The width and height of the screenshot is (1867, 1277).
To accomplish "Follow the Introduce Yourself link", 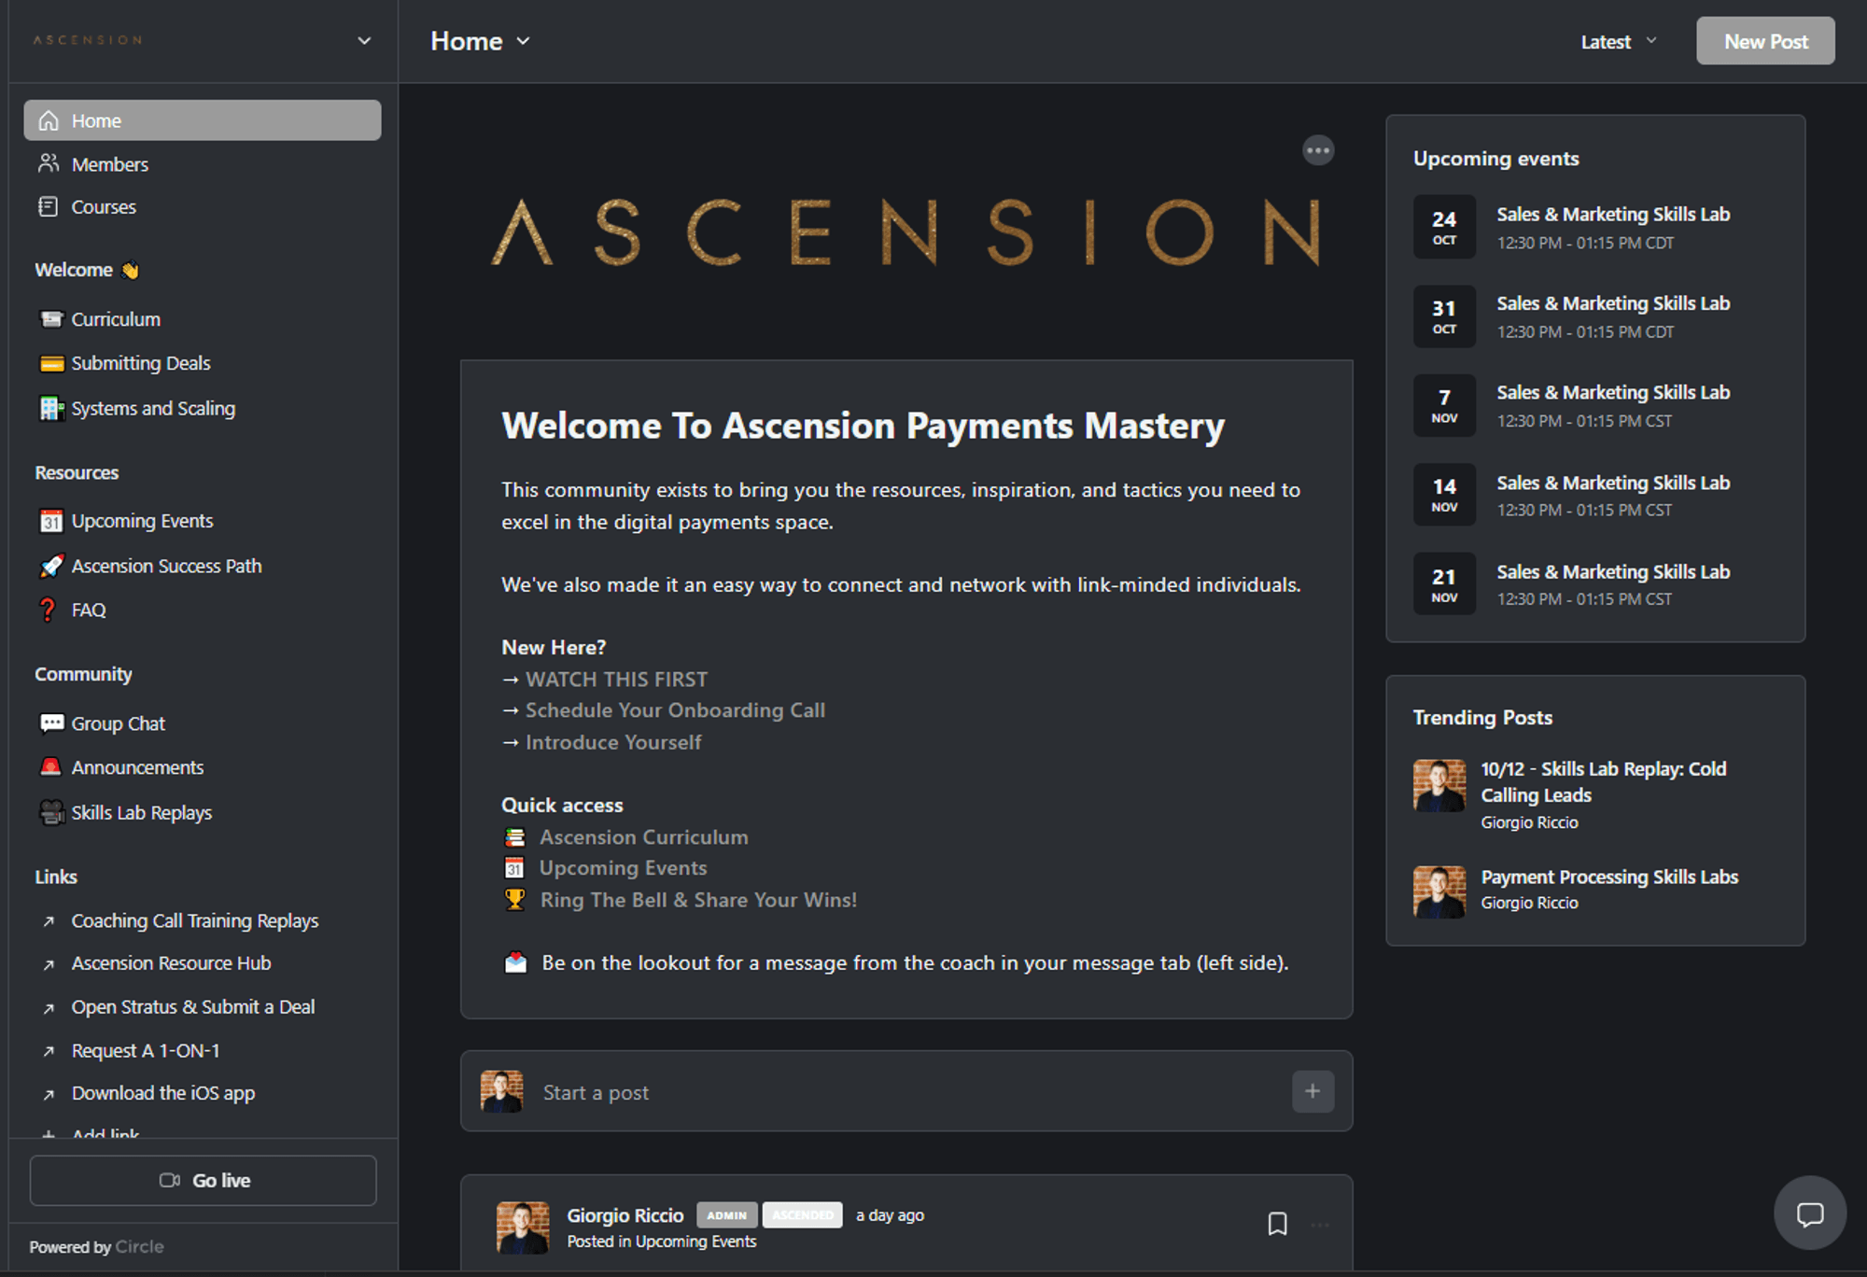I will tap(613, 742).
